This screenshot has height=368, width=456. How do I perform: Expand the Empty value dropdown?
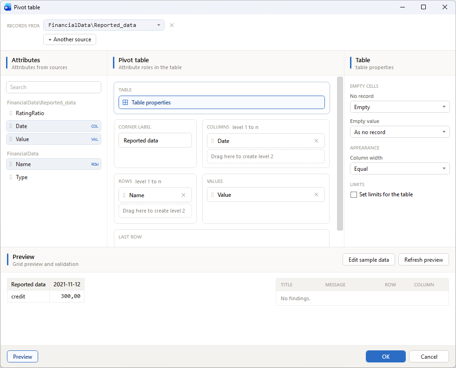pos(400,132)
